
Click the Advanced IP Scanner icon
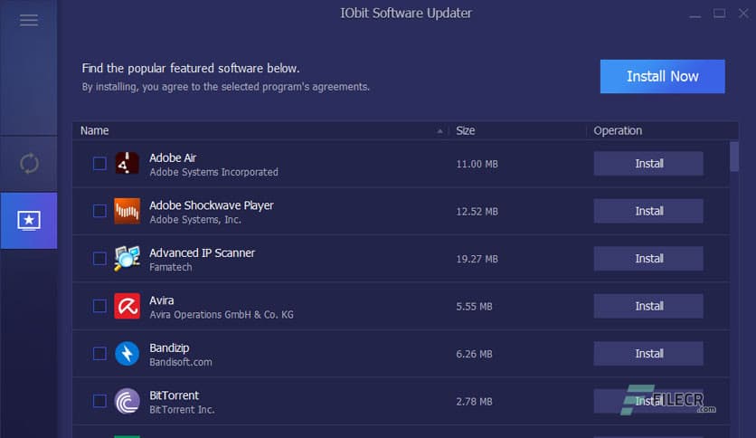coord(128,259)
